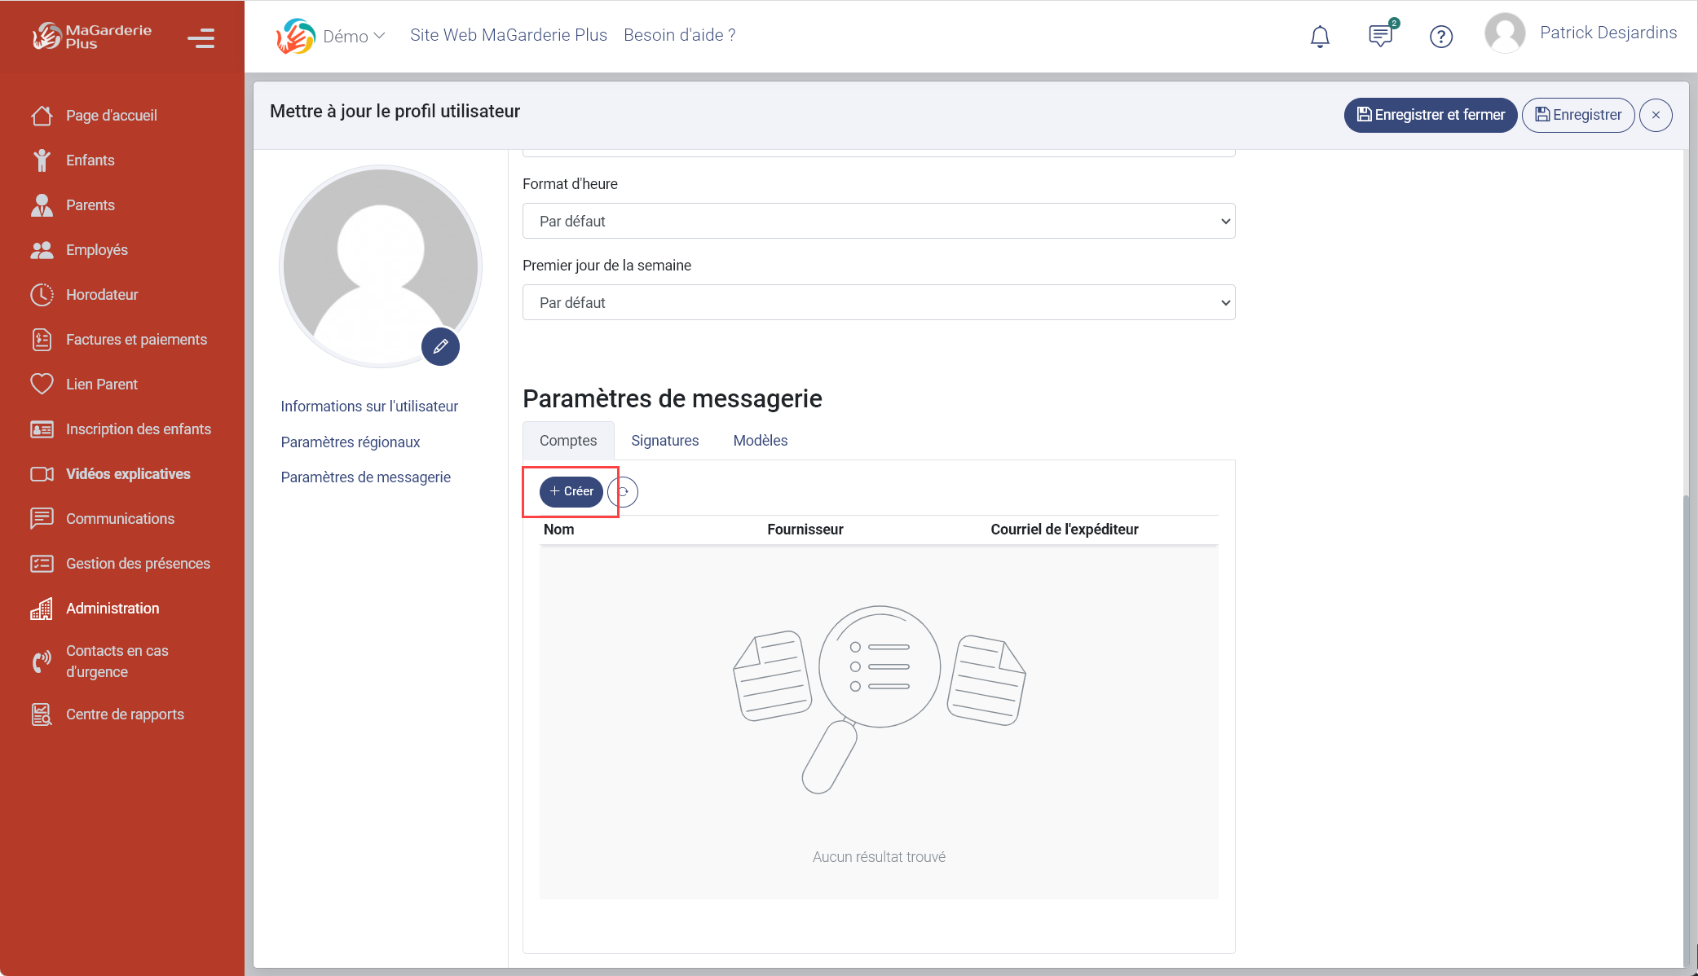Open Gestion des présences

138,563
